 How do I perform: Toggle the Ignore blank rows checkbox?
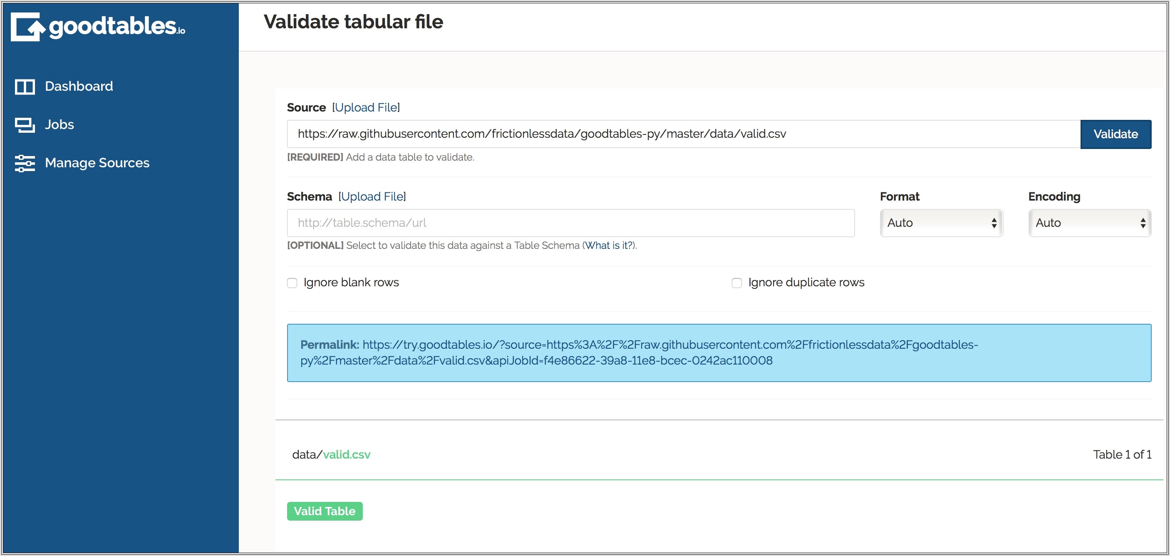tap(292, 283)
